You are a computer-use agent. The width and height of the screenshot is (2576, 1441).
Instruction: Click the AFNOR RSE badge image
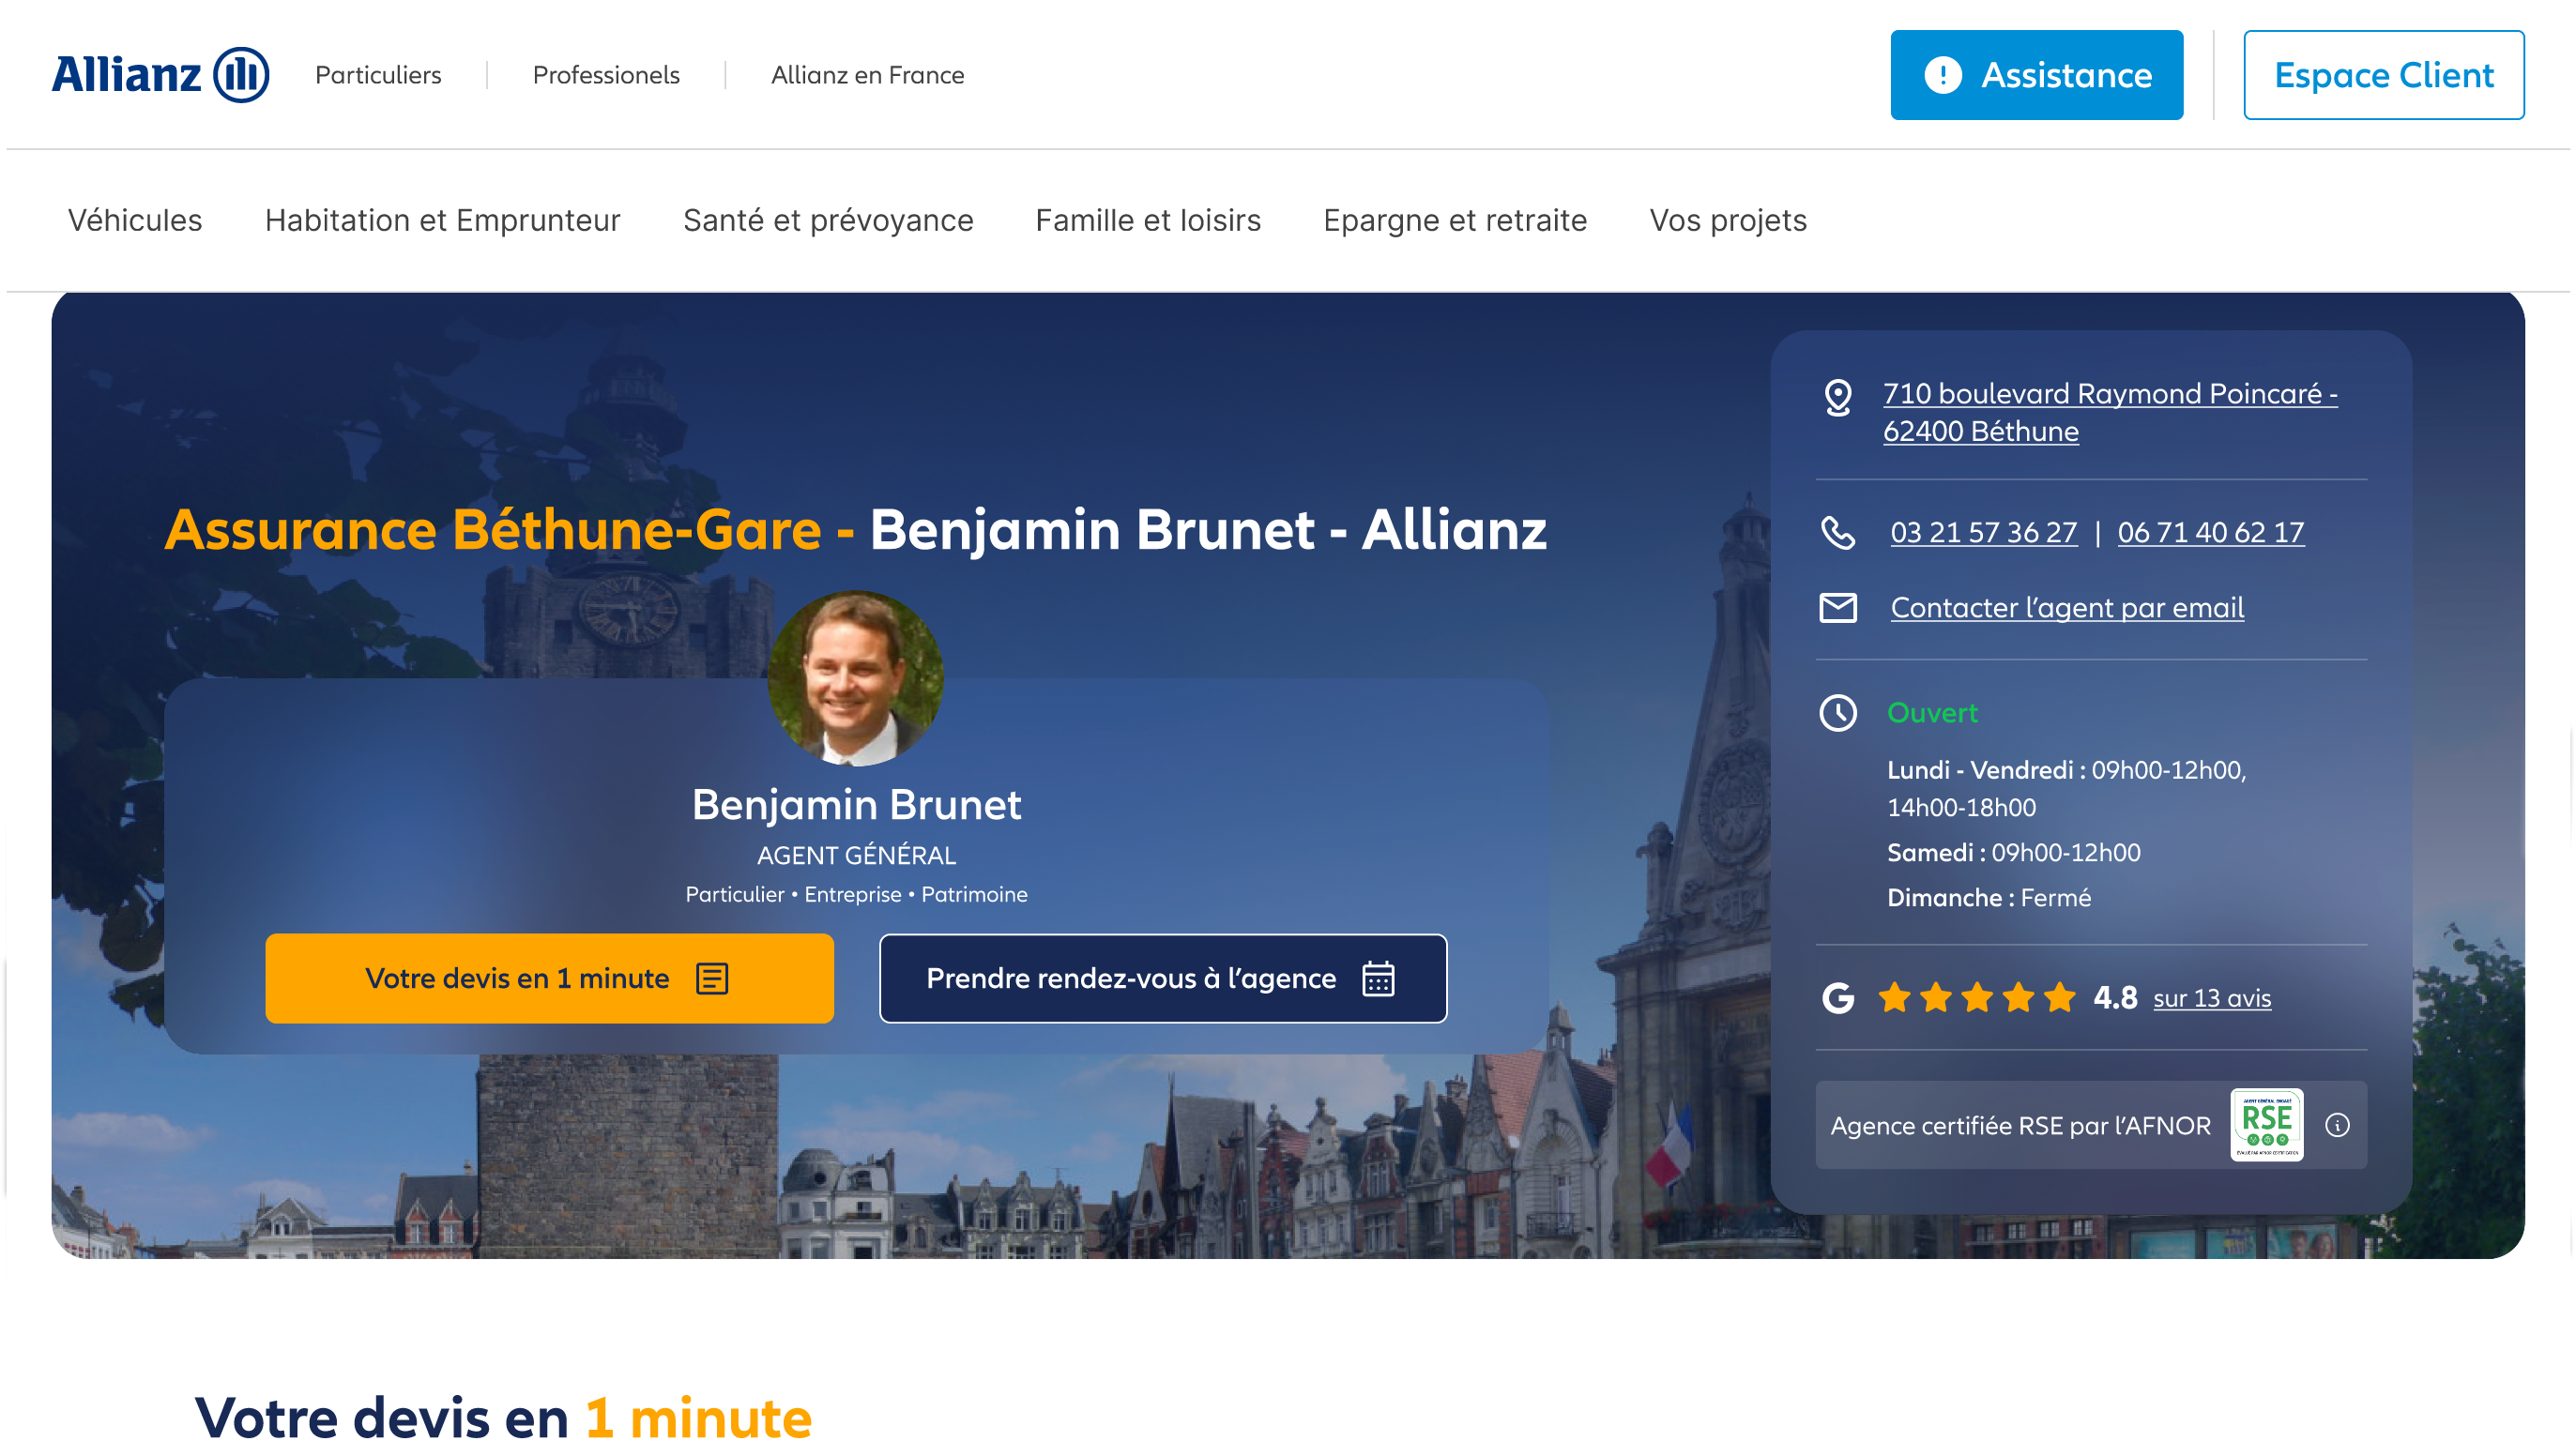tap(2266, 1125)
